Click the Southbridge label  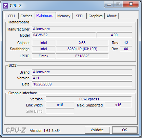pos(20,49)
